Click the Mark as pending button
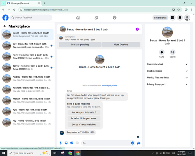This screenshot has width=195, height=156. point(80,44)
